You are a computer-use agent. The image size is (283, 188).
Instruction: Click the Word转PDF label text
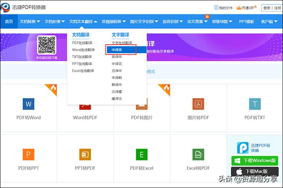(x=85, y=118)
